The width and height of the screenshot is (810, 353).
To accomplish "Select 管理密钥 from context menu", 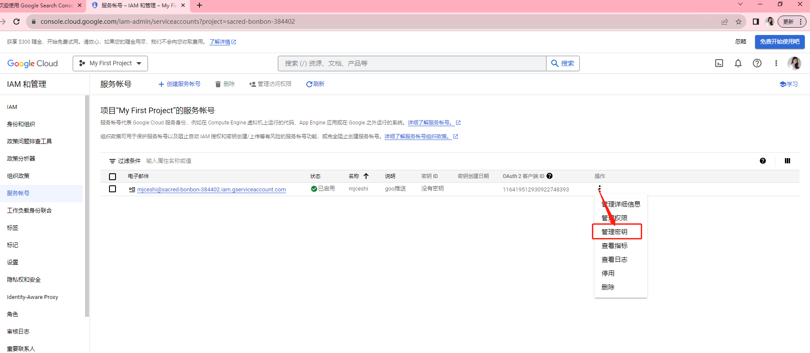I will coord(621,232).
